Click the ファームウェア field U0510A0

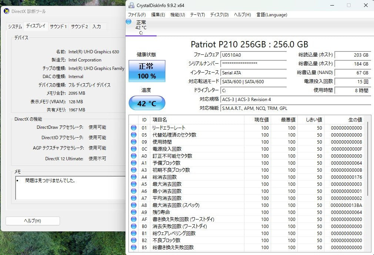point(253,55)
